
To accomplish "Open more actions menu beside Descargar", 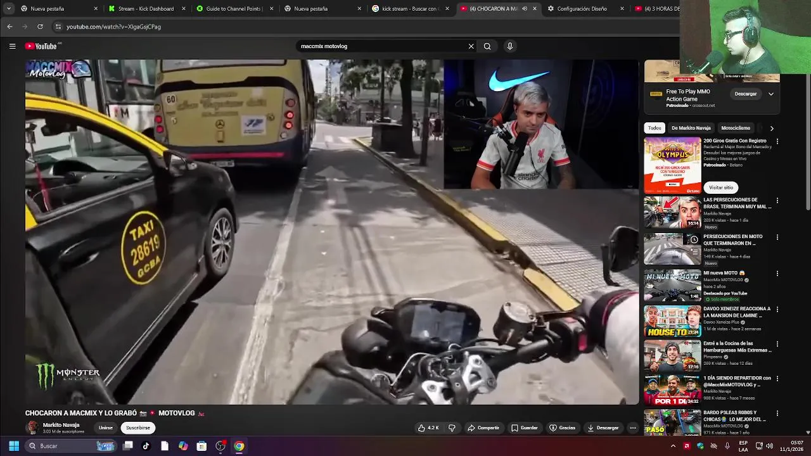I will [x=632, y=428].
